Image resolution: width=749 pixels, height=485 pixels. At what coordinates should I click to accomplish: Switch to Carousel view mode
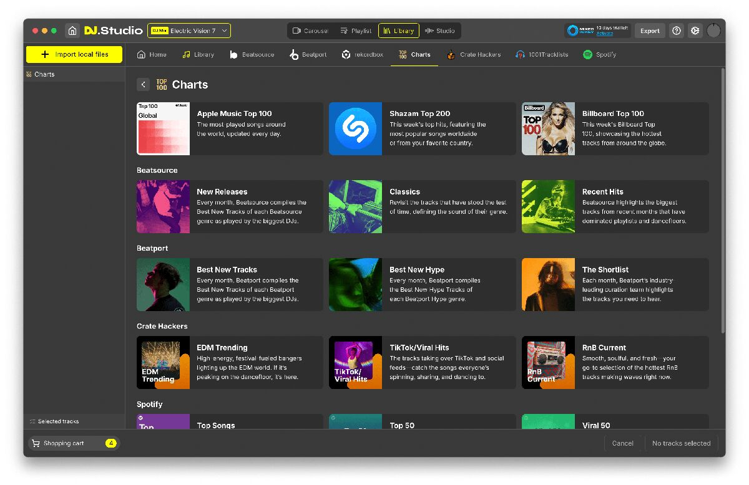coord(310,31)
